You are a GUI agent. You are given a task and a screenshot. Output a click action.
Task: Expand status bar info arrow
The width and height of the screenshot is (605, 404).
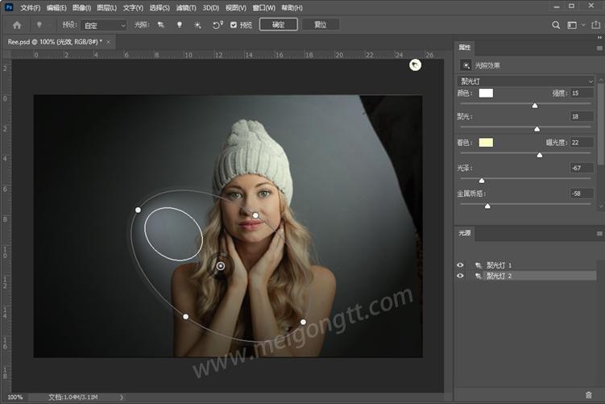pyautogui.click(x=121, y=397)
